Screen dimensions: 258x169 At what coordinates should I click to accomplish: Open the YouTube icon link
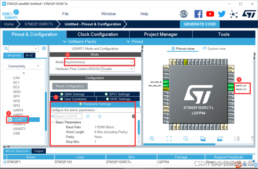[x=210, y=14]
